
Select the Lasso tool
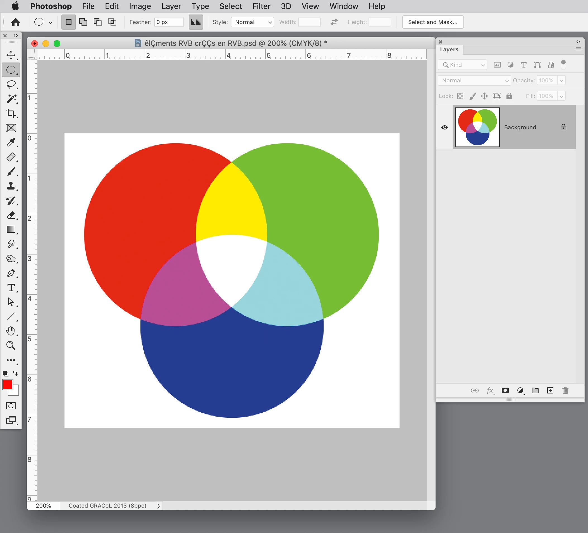(x=11, y=85)
